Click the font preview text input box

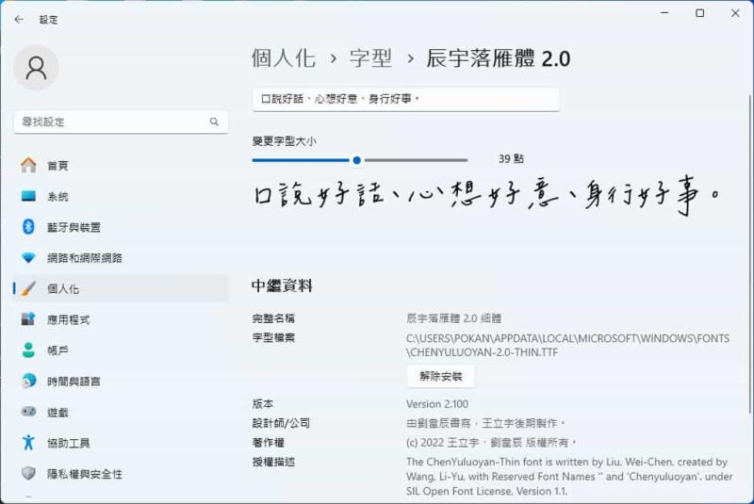tap(405, 99)
